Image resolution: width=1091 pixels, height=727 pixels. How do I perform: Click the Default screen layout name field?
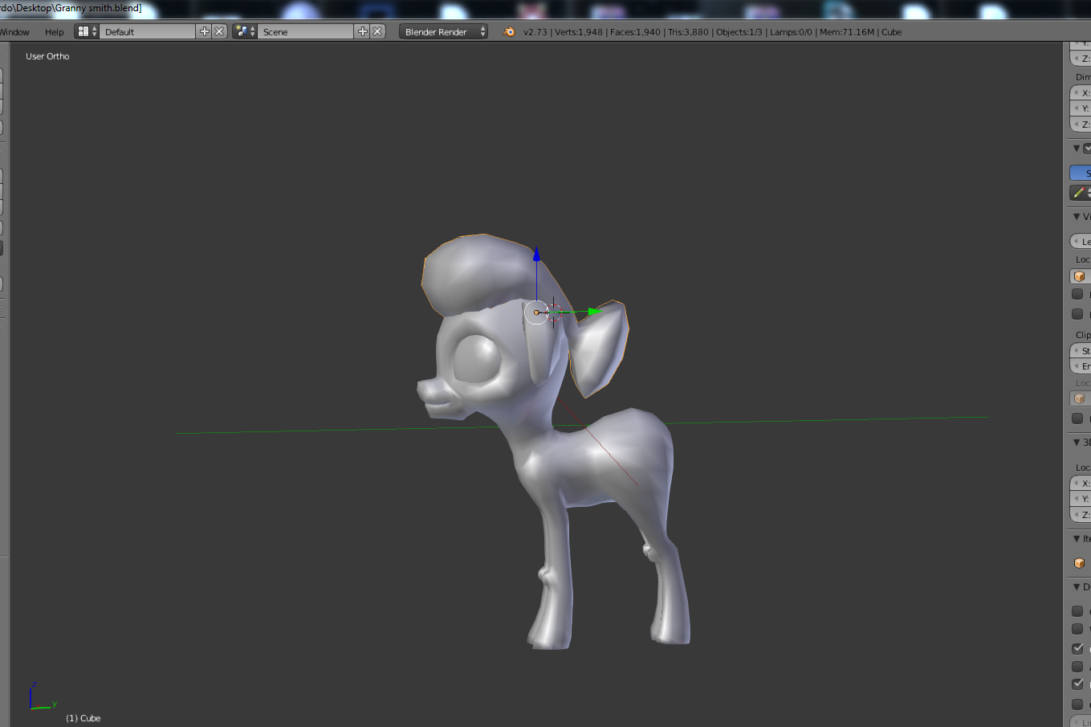click(x=149, y=31)
